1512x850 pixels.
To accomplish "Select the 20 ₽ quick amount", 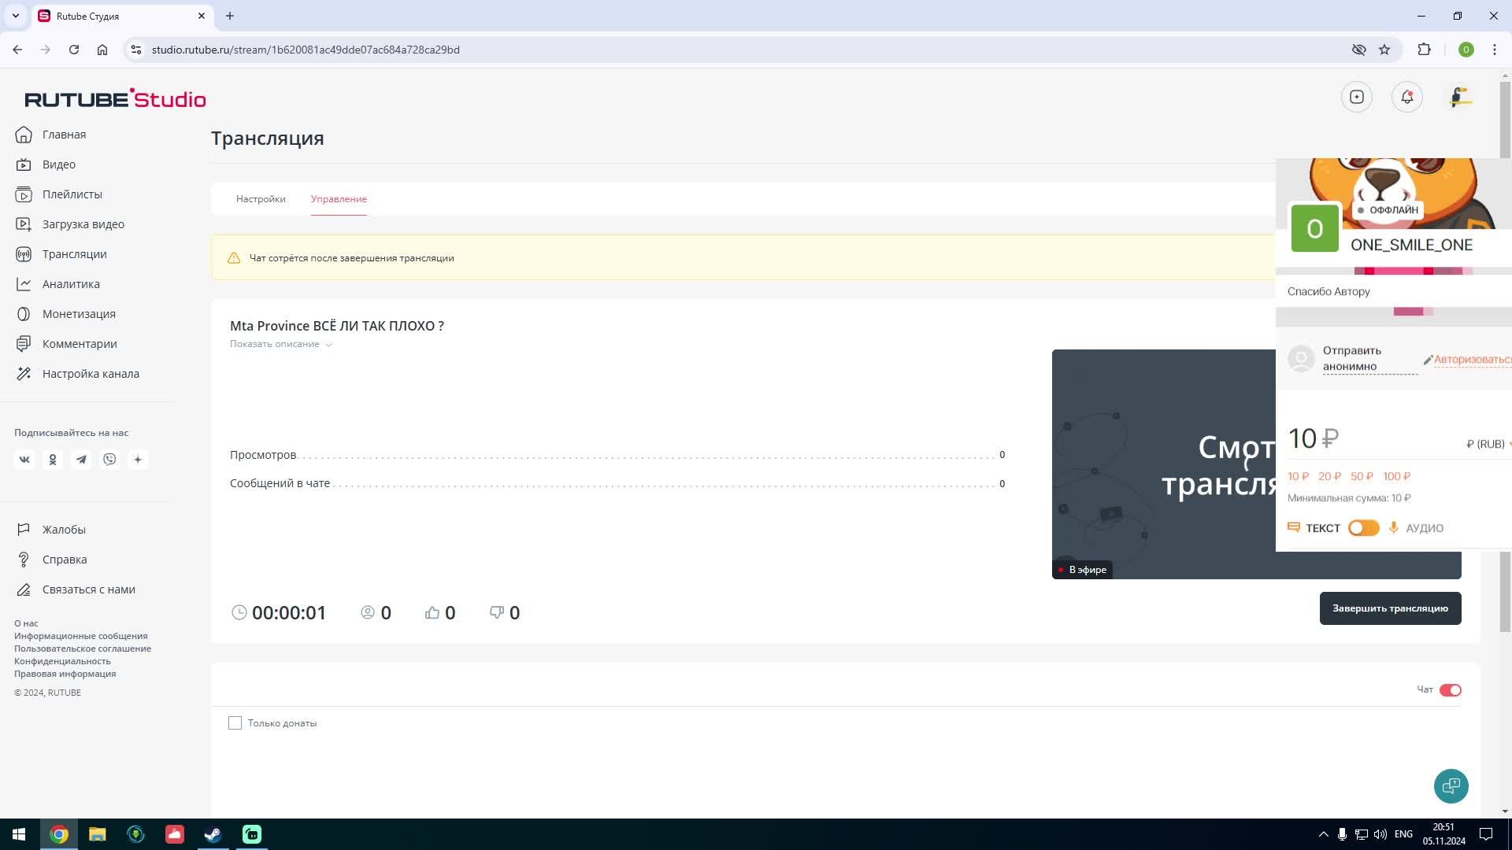I will [x=1329, y=476].
